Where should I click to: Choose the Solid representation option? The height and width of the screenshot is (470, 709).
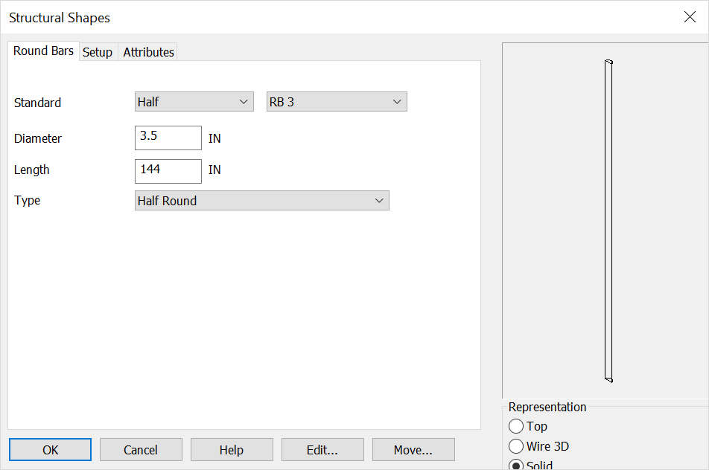(516, 465)
